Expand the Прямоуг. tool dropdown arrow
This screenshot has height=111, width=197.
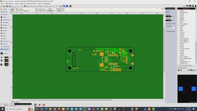[9, 25]
